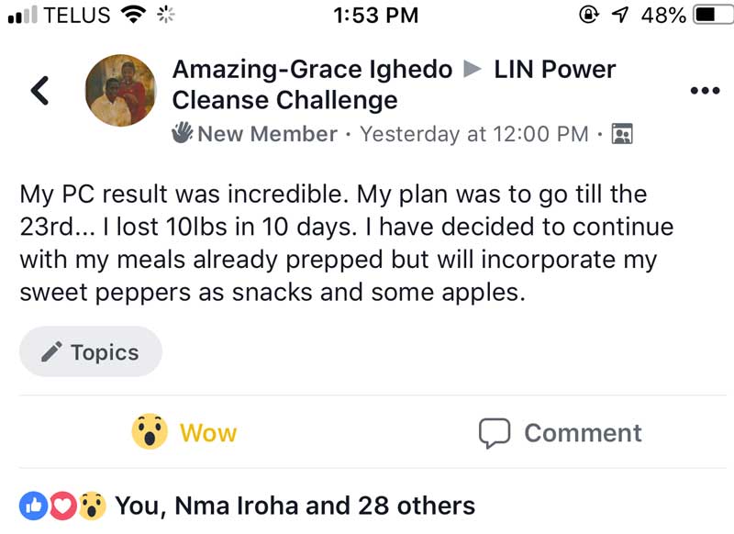Open the Topics editor chip

pyautogui.click(x=90, y=352)
